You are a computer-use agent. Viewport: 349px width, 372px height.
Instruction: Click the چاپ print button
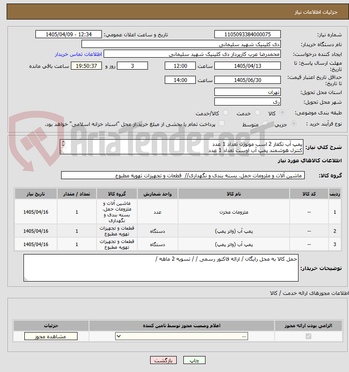(x=194, y=360)
